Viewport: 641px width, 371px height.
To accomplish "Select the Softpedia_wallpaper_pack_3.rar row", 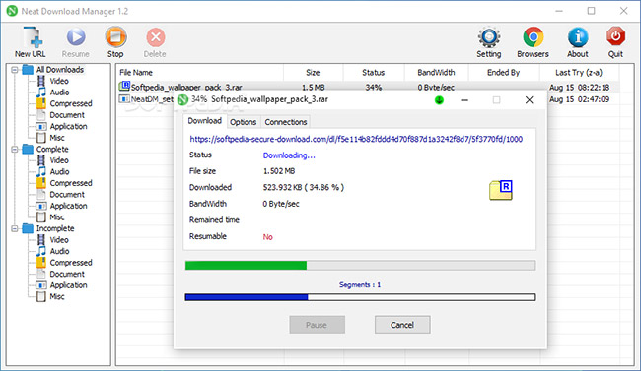I will pos(368,87).
